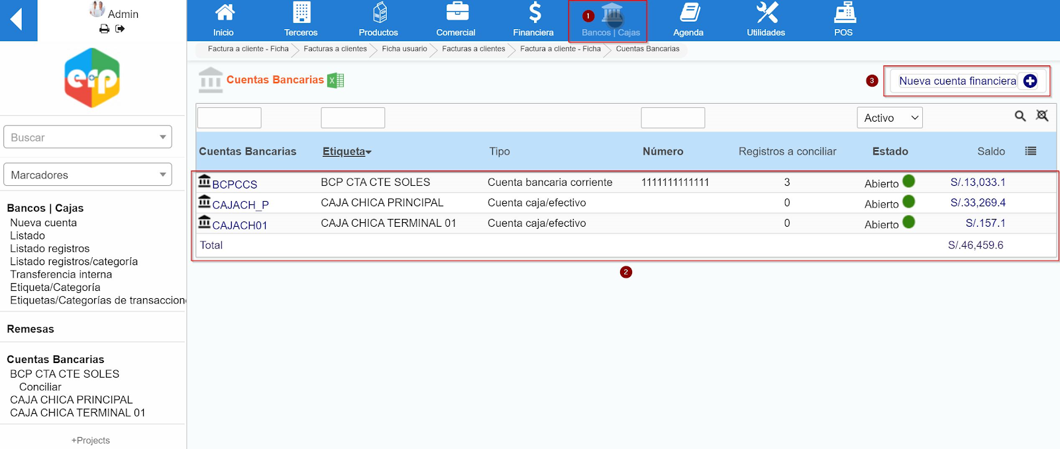Viewport: 1060px width, 449px height.
Task: Open the BCPCCS account link
Action: click(x=235, y=184)
